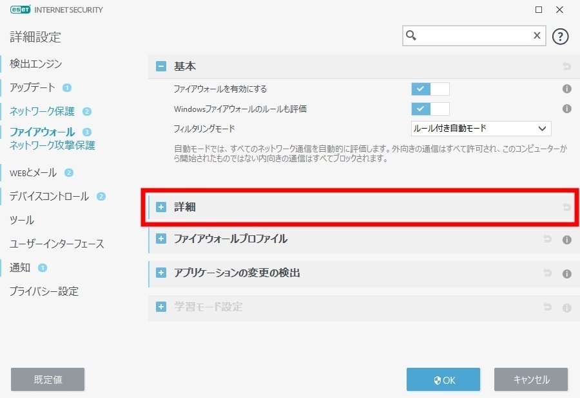Screen dimensions: 580x398
Task: Collapse the 基本 section
Action: [161, 66]
